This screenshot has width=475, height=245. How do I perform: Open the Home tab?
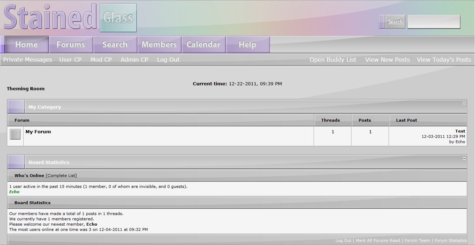[x=27, y=45]
